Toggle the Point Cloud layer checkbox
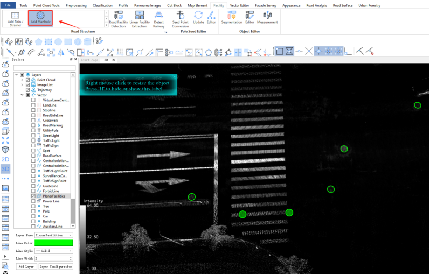The height and width of the screenshot is (275, 430). coord(27,80)
